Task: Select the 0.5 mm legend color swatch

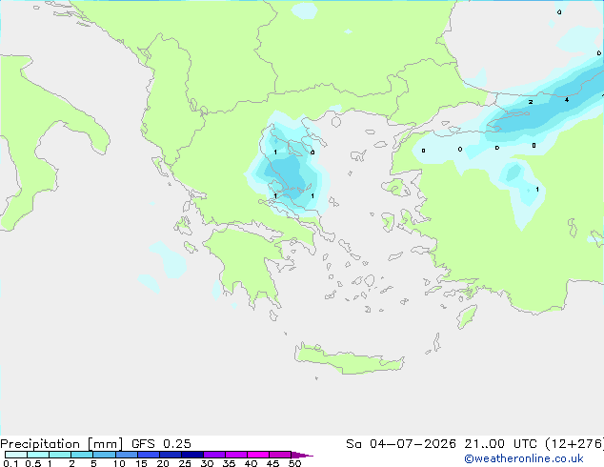Action: point(38,455)
